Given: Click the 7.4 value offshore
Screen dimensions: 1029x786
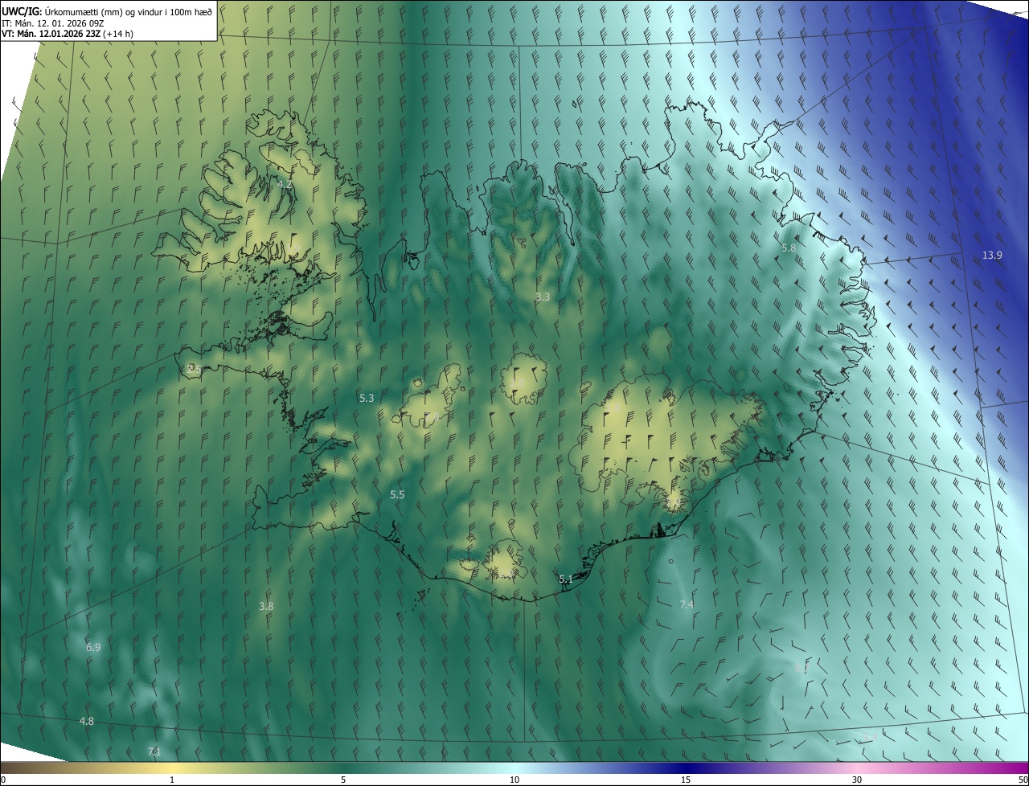Looking at the screenshot, I should tap(687, 604).
